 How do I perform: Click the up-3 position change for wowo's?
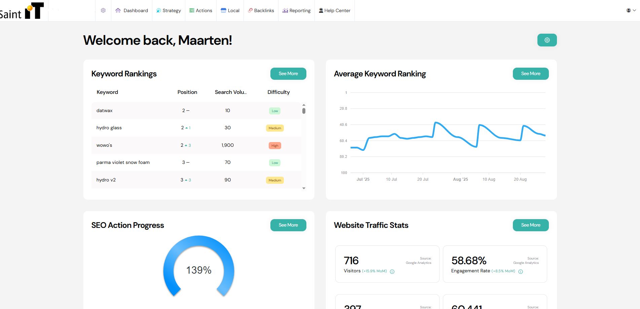tap(188, 145)
